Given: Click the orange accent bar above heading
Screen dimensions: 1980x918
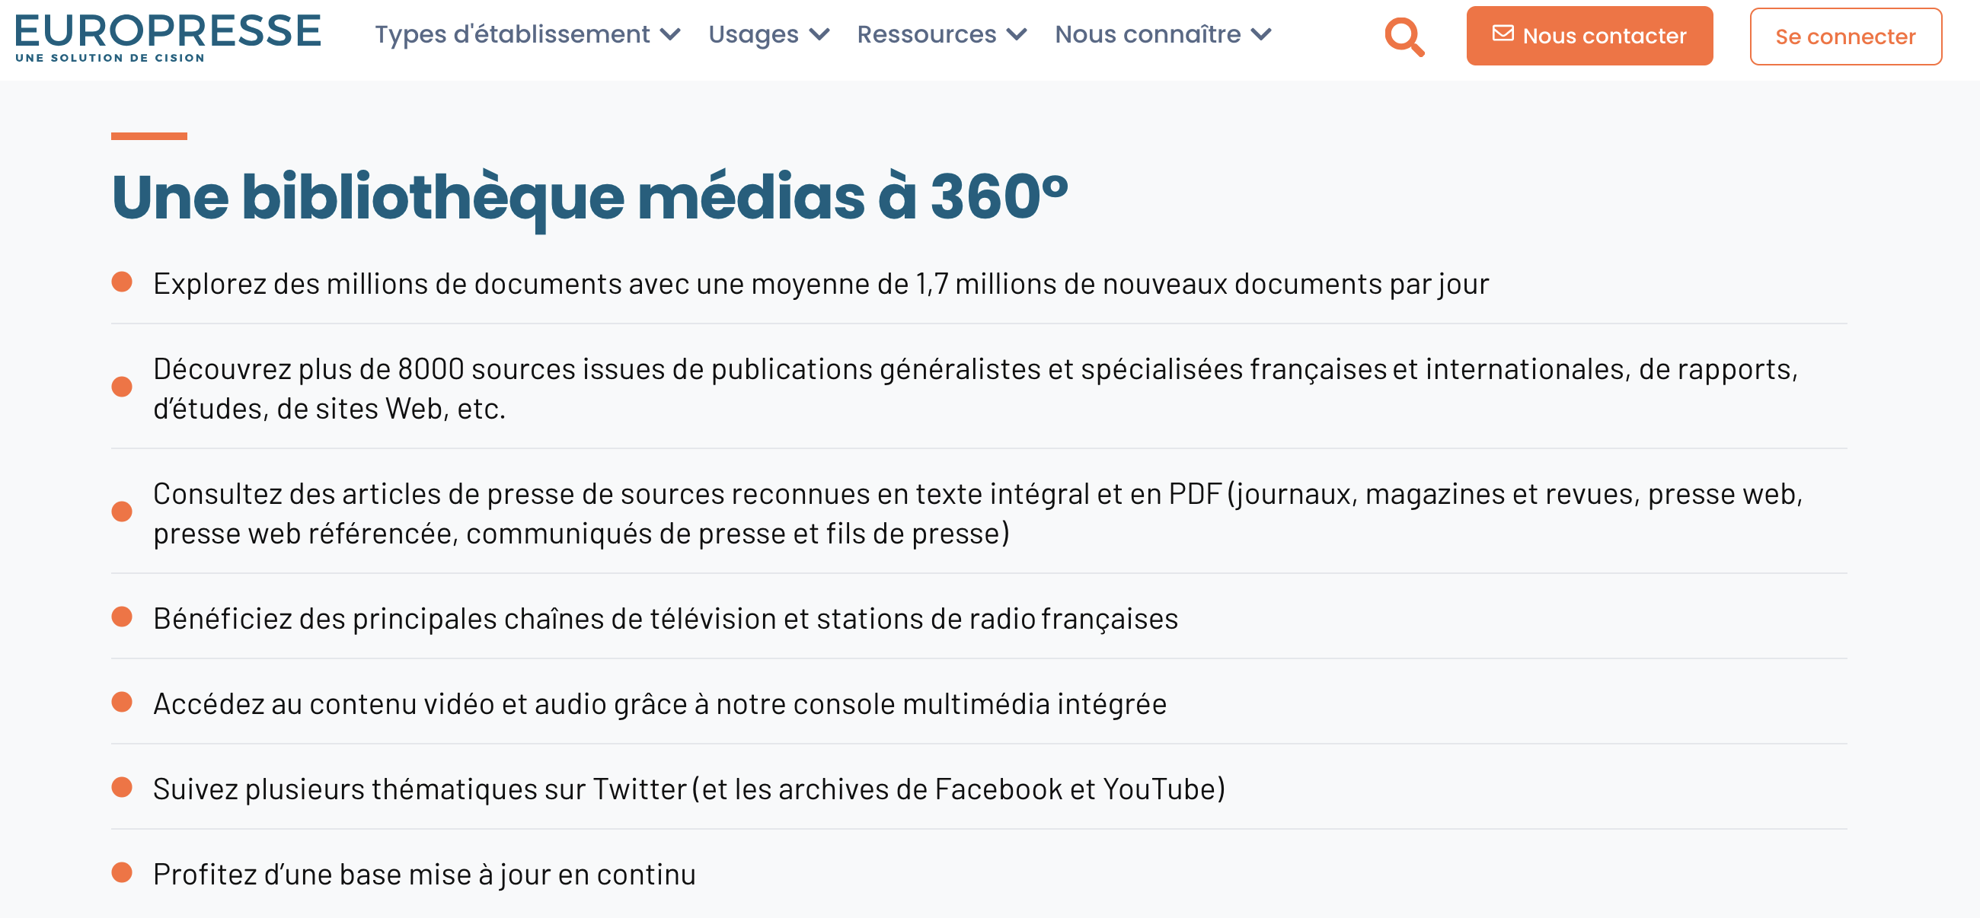Looking at the screenshot, I should (x=149, y=136).
